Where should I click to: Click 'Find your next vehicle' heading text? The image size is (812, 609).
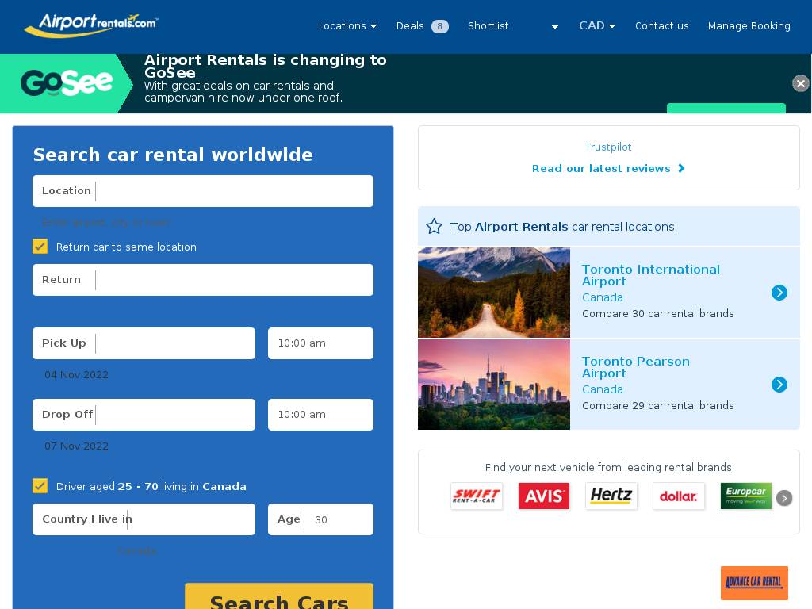click(608, 467)
